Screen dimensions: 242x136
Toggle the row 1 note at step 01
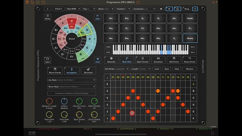(x=113, y=118)
